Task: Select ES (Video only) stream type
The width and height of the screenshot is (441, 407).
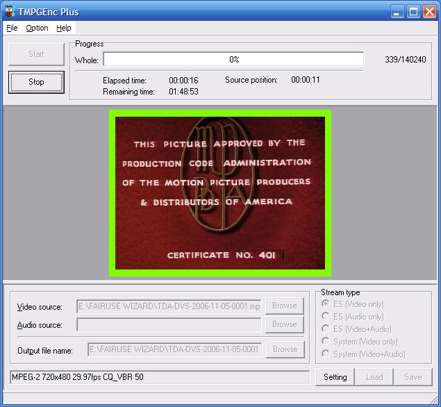Action: [353, 304]
